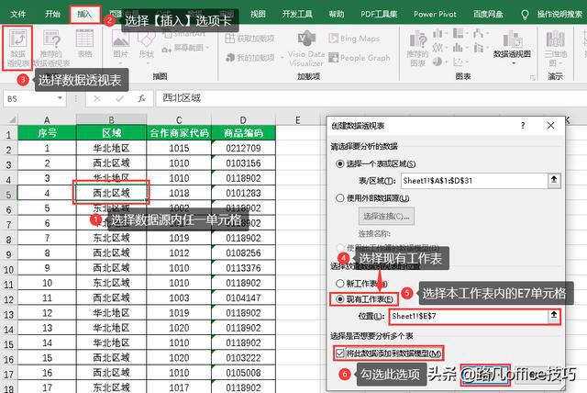Open the Name Box dropdown arrow
Screen dimensions: 587x393
(60, 98)
